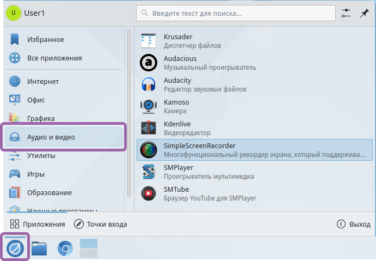Viewport: 376px width, 261px height.
Task: Switch to the Приложения tab
Action: coord(38,224)
